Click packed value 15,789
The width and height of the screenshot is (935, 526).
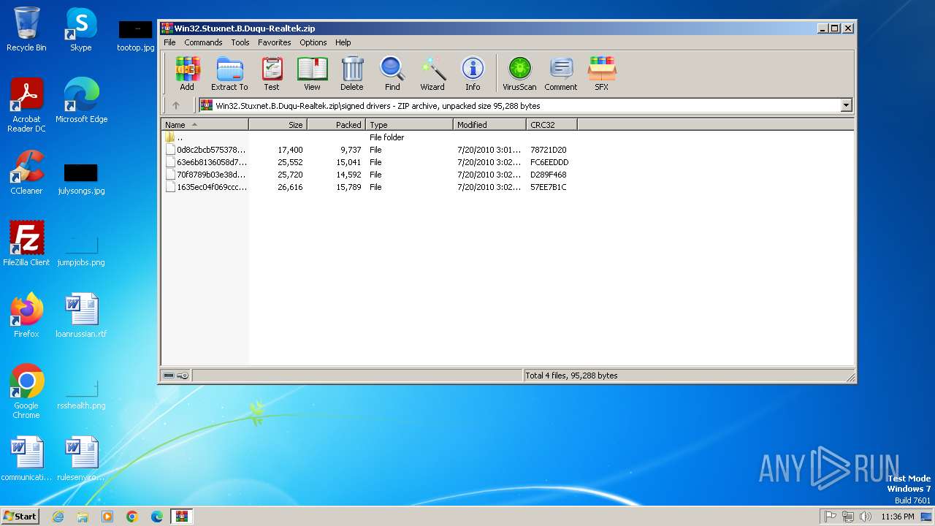tap(348, 187)
